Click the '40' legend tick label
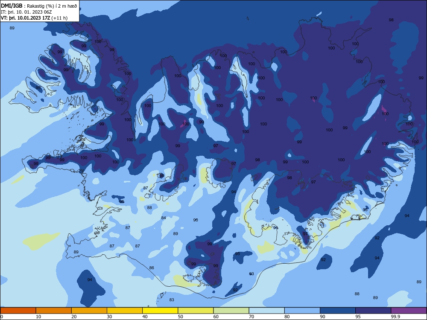427x320 pixels. [145, 317]
